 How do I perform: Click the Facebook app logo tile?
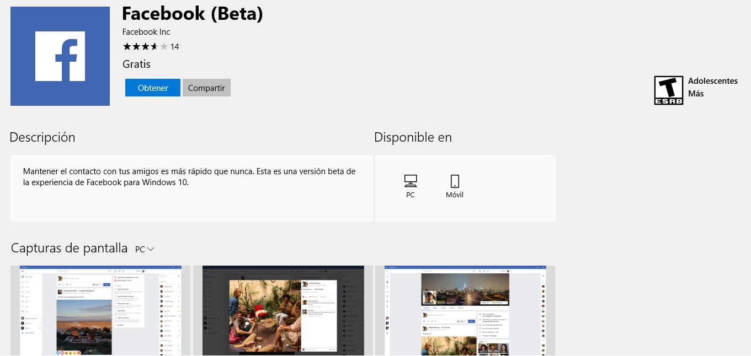(x=60, y=56)
